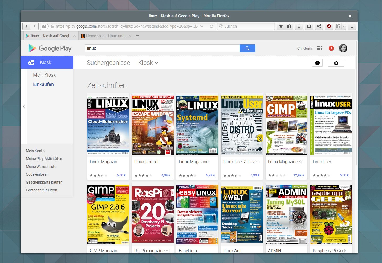
Task: Open the red notifications badge
Action: (331, 48)
